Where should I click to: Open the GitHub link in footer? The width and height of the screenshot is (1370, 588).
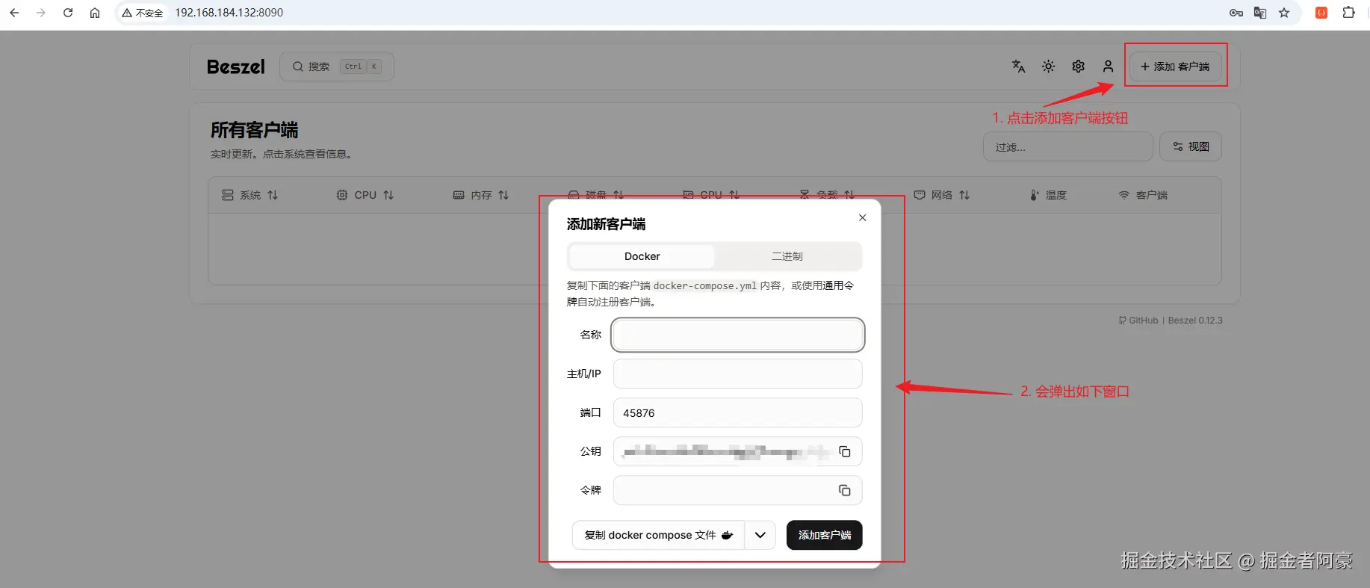pos(1138,321)
